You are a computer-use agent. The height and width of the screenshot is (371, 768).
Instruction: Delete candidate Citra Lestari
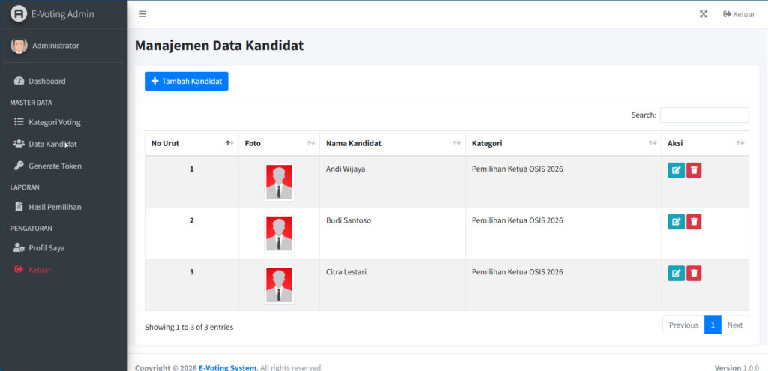(x=694, y=273)
